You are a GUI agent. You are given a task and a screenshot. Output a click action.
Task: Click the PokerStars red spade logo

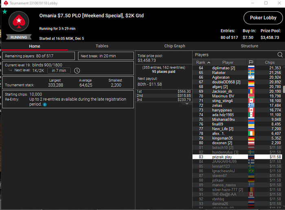coord(19,21)
